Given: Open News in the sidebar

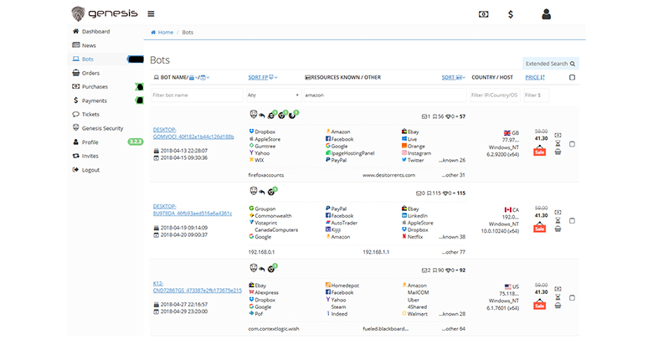Looking at the screenshot, I should click(x=89, y=45).
